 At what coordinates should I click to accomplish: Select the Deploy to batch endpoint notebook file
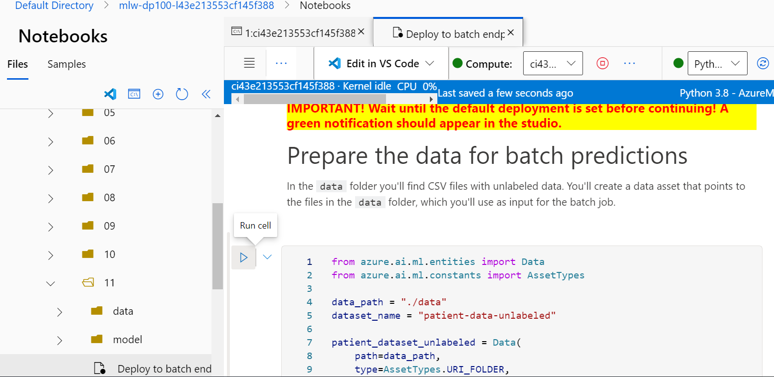click(165, 368)
